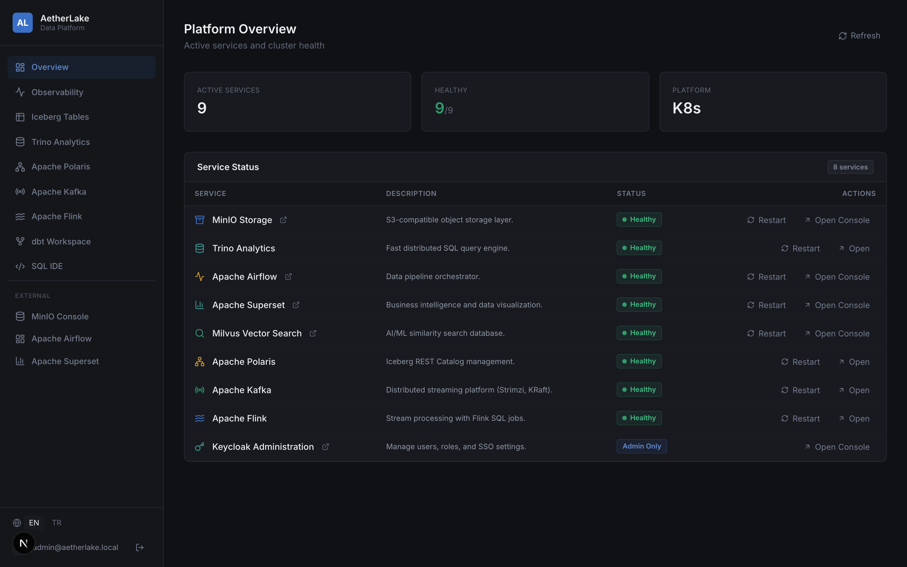Viewport: 907px width, 567px height.
Task: Open external link icon beside Milvus Vector Search
Action: 313,333
